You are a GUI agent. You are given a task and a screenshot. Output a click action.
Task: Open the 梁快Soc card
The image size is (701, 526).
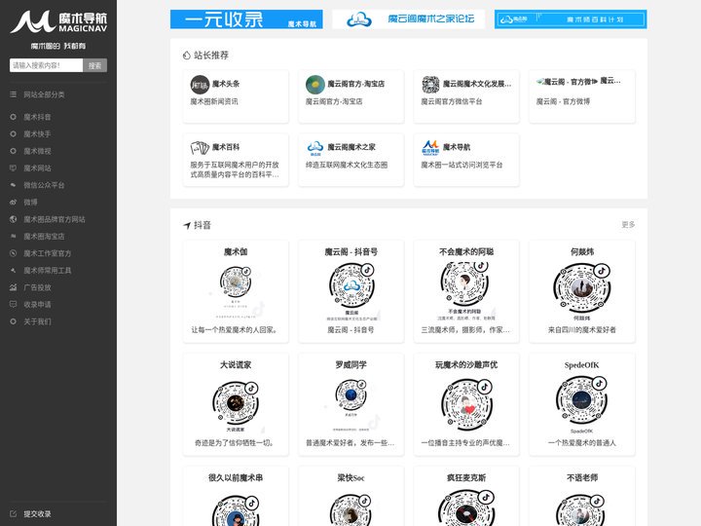(x=350, y=497)
